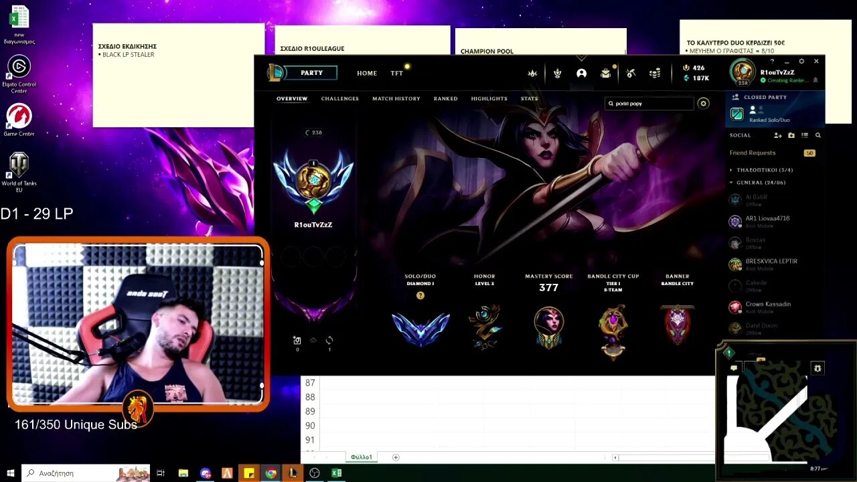Image resolution: width=857 pixels, height=482 pixels.
Task: Open World of Tanks EU desktop icon
Action: pyautogui.click(x=19, y=173)
